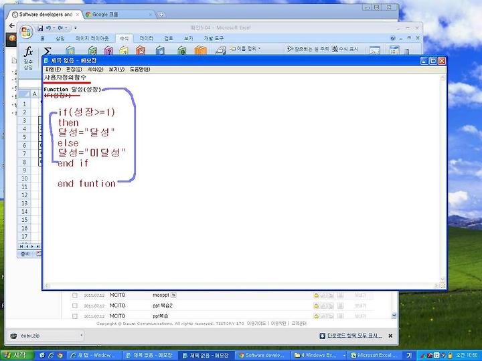482x361 pixels.
Task: Click the Korean IME indicator in the taskbar
Action: (408, 355)
